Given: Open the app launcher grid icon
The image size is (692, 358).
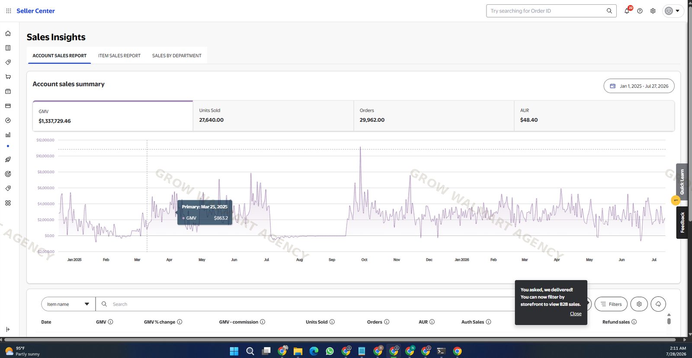Looking at the screenshot, I should (9, 11).
